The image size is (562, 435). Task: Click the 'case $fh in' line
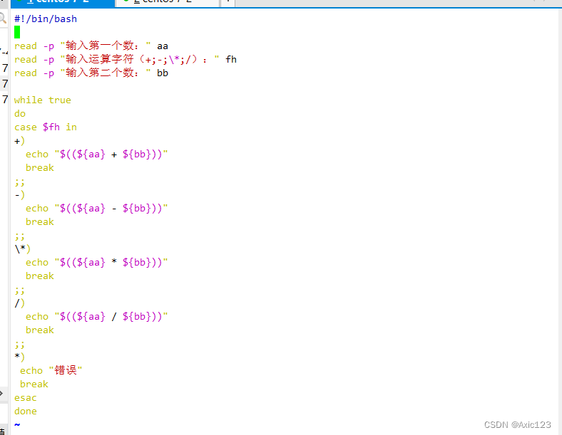tap(46, 127)
